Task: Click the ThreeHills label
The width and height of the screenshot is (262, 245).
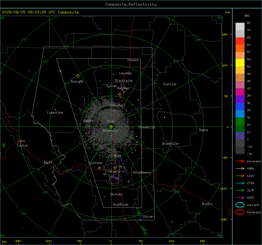Action: click(x=146, y=127)
